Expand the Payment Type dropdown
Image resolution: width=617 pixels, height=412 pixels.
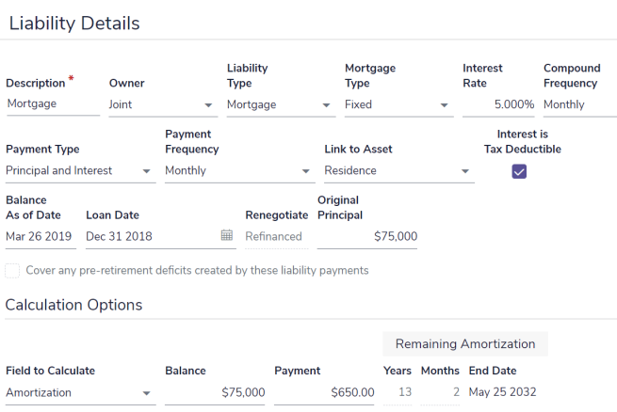[x=81, y=171]
